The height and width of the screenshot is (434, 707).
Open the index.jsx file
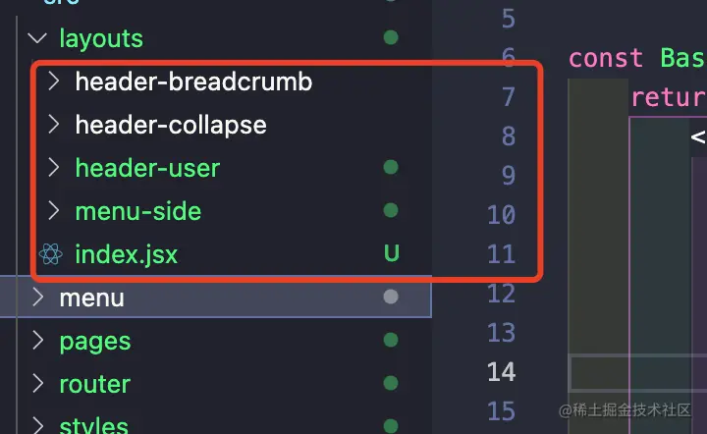[127, 254]
